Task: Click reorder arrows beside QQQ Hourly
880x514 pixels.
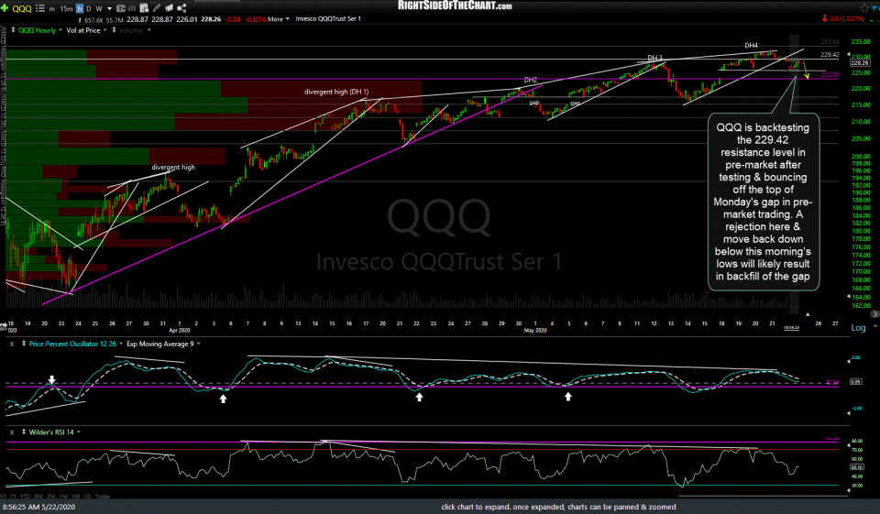Action: [13, 30]
